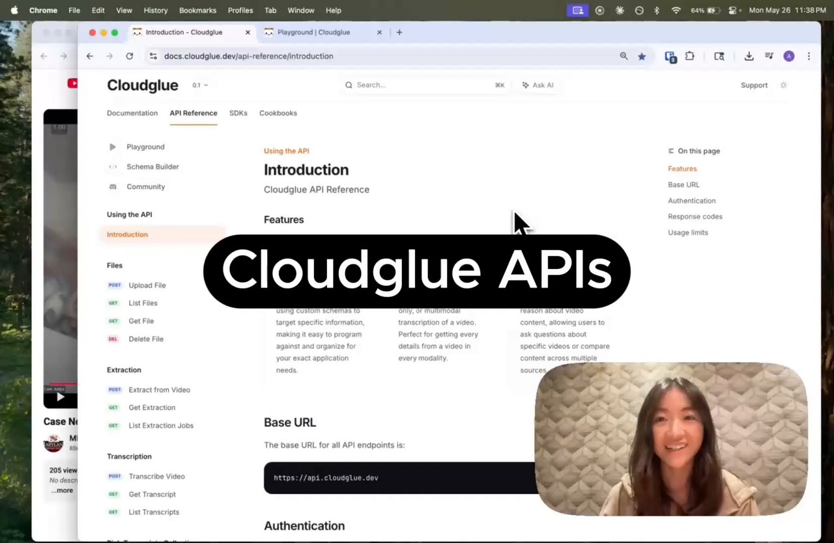Screen dimensions: 834x543
Task: Open the new tab with plus button
Action: point(399,32)
